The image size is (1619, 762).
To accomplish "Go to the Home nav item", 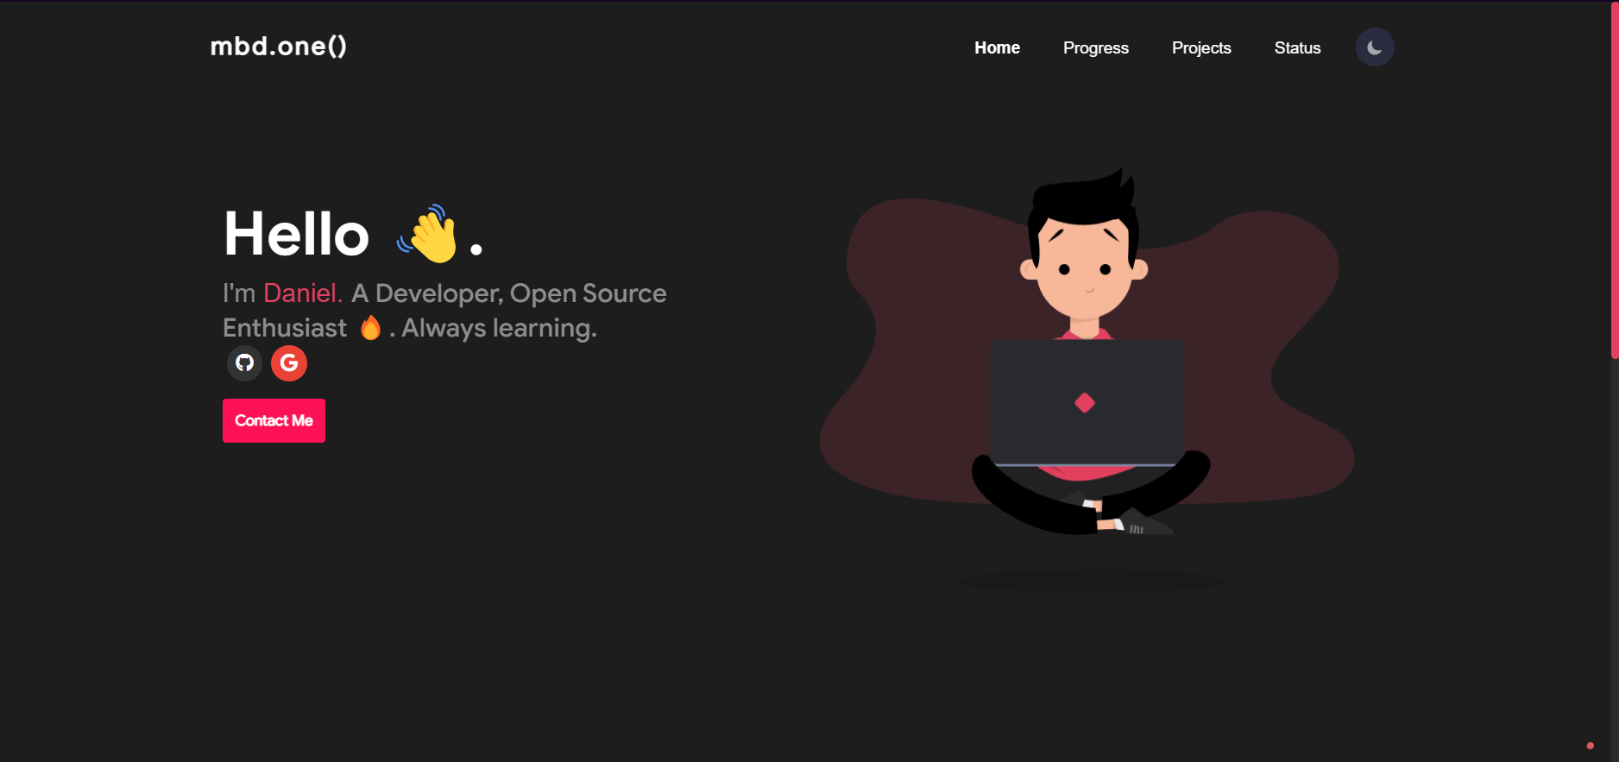I will tap(997, 48).
